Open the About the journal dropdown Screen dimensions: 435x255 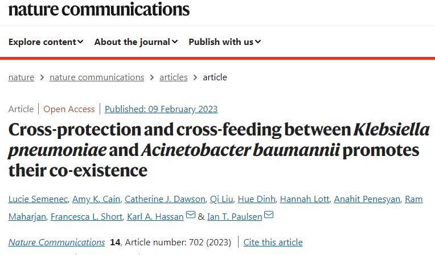136,42
